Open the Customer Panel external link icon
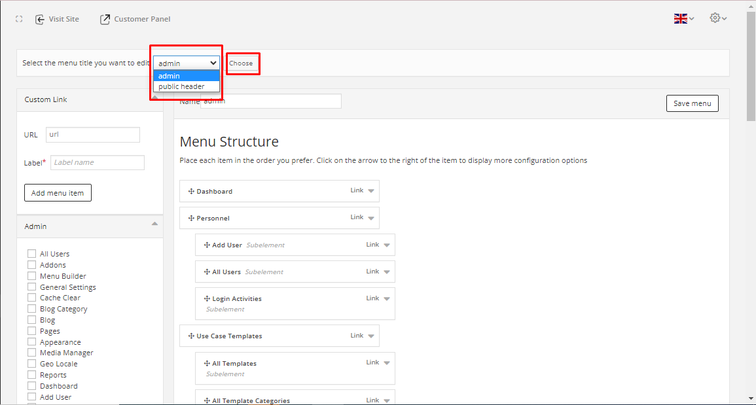 (105, 19)
